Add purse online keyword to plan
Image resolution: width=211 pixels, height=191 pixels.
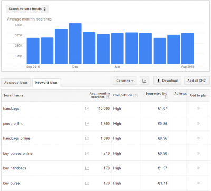[x=198, y=124]
